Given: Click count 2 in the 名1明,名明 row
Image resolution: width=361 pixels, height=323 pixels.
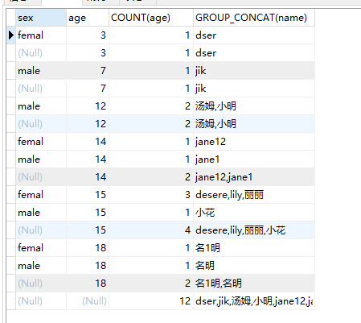Looking at the screenshot, I should [151, 284].
